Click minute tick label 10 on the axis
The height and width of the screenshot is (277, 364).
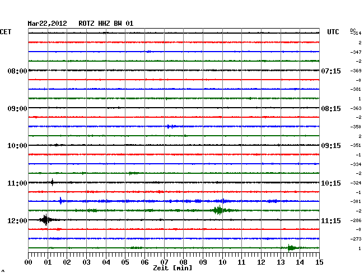[x=222, y=262]
